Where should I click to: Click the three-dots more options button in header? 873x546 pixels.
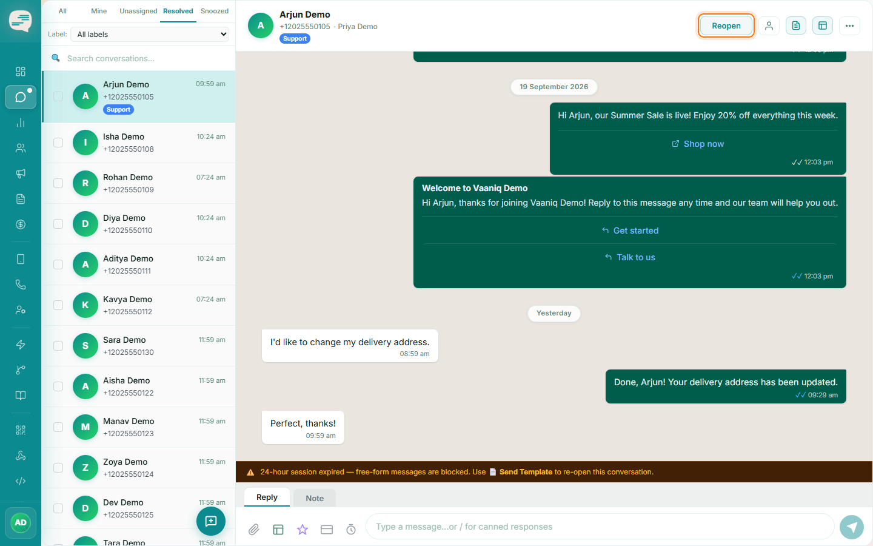pos(849,25)
